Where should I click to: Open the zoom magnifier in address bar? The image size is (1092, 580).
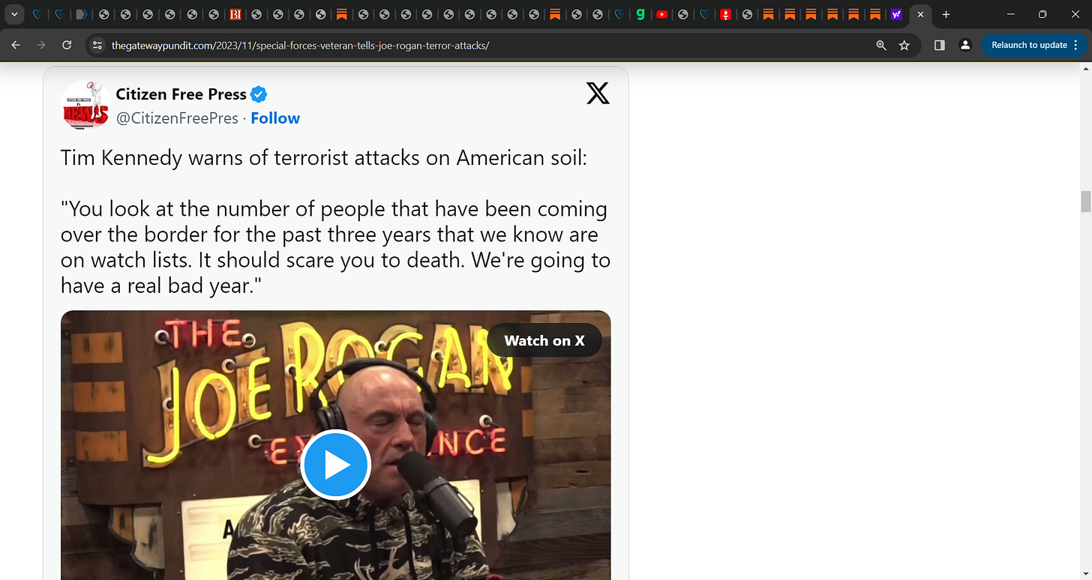(881, 45)
